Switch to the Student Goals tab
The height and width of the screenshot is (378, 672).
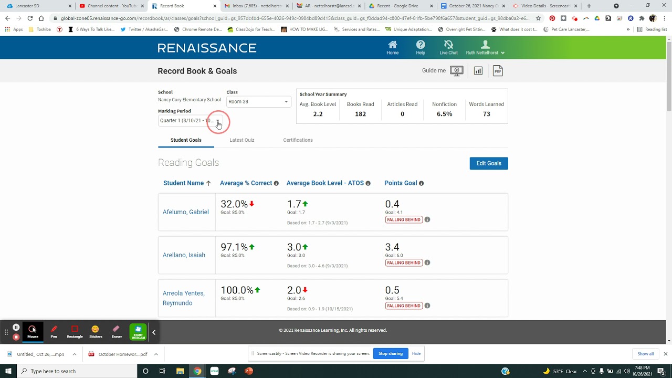pyautogui.click(x=186, y=140)
